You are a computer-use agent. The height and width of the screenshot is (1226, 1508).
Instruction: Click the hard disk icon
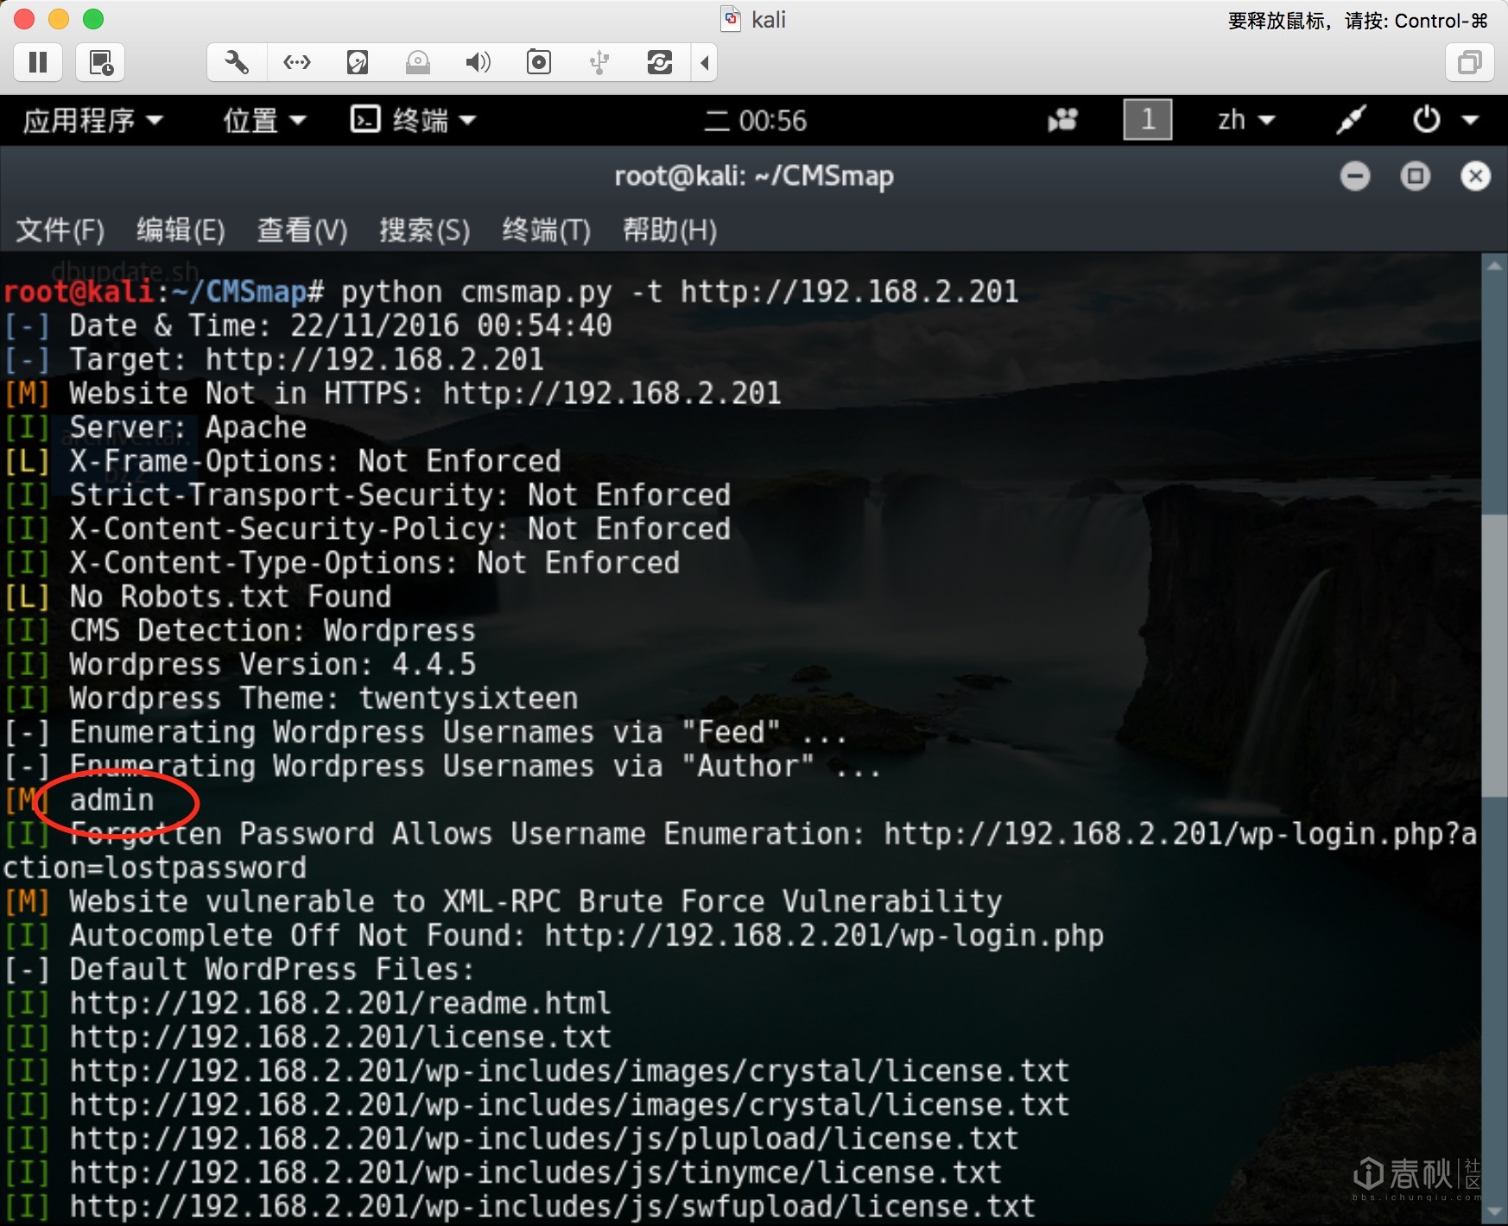coord(358,62)
